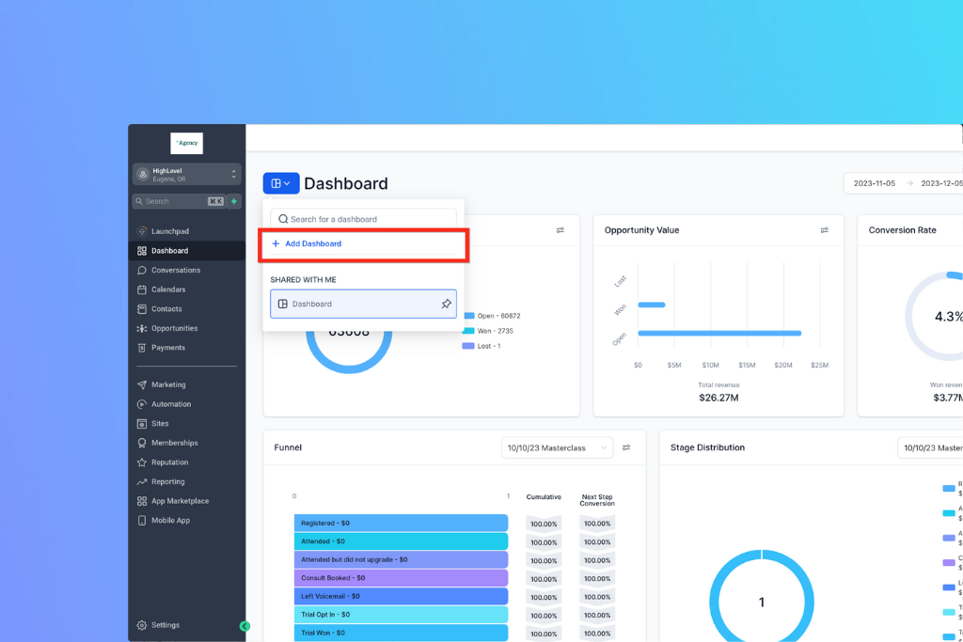Toggle the Won legend series
Screen dimensions: 963x642
(x=489, y=331)
